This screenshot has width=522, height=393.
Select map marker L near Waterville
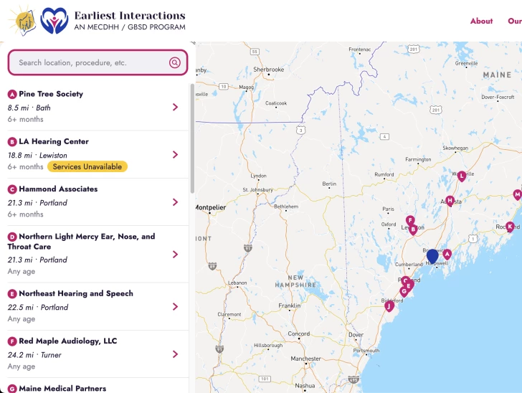[x=462, y=175]
